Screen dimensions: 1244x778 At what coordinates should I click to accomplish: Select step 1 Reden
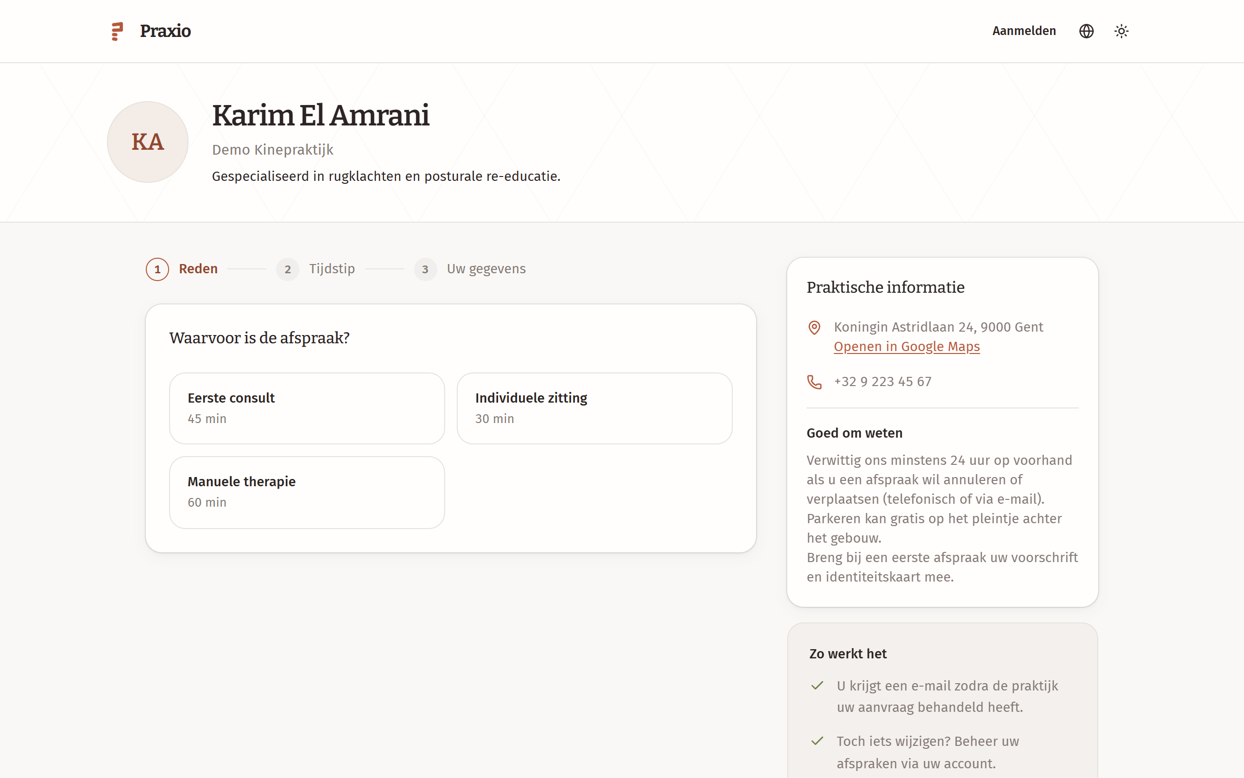coord(182,269)
